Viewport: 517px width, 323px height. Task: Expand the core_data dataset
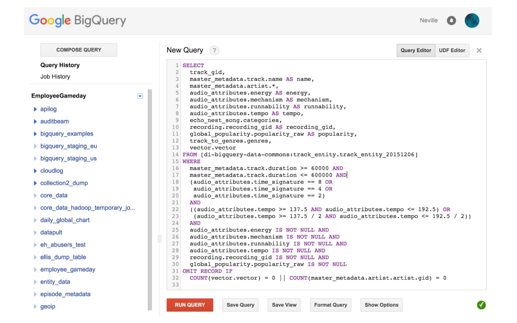35,195
